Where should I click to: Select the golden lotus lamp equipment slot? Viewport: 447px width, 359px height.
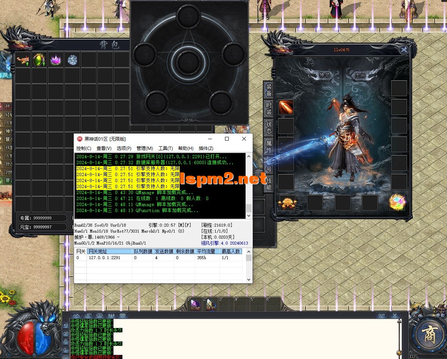coord(287,202)
